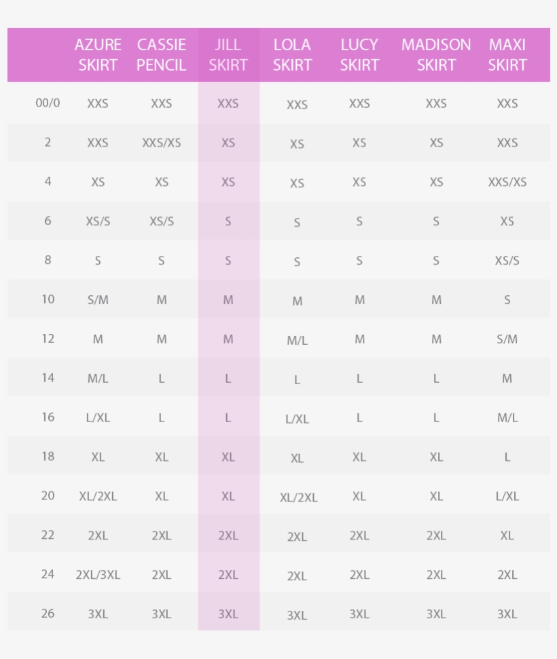This screenshot has width=557, height=659.
Task: Select the MADISON SKIRT column header
Action: coord(436,55)
